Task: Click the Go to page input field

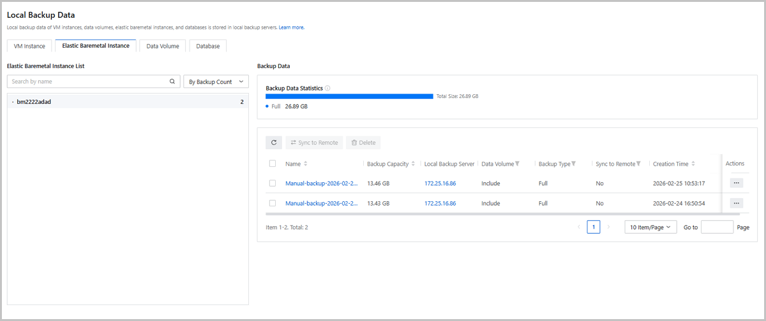Action: coord(717,227)
